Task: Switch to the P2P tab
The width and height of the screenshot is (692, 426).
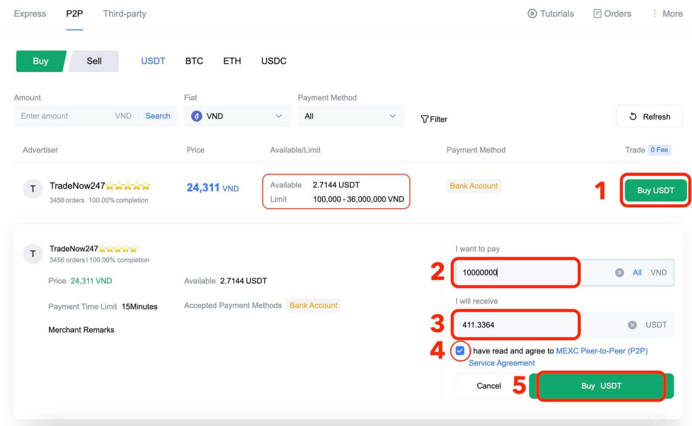Action: click(x=74, y=13)
